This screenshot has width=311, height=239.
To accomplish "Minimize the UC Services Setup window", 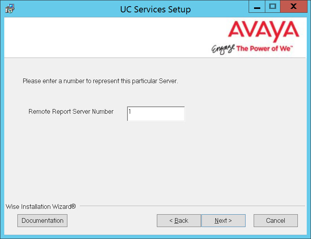I will [257, 6].
